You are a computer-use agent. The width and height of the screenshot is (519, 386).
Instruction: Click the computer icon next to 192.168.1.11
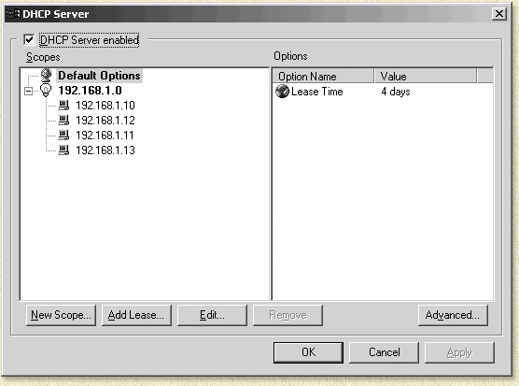coord(63,136)
